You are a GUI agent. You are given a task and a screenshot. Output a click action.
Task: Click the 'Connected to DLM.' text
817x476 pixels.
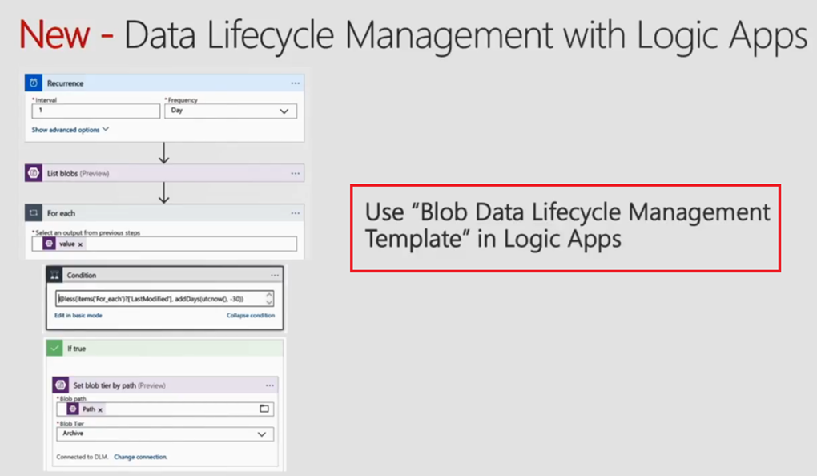tap(83, 458)
